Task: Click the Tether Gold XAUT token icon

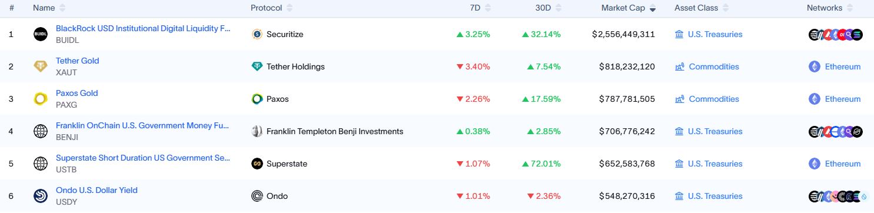Action: (40, 66)
